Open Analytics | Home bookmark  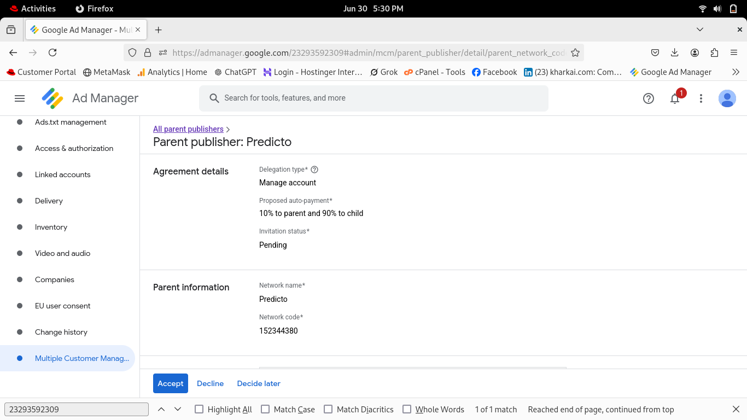tap(172, 72)
